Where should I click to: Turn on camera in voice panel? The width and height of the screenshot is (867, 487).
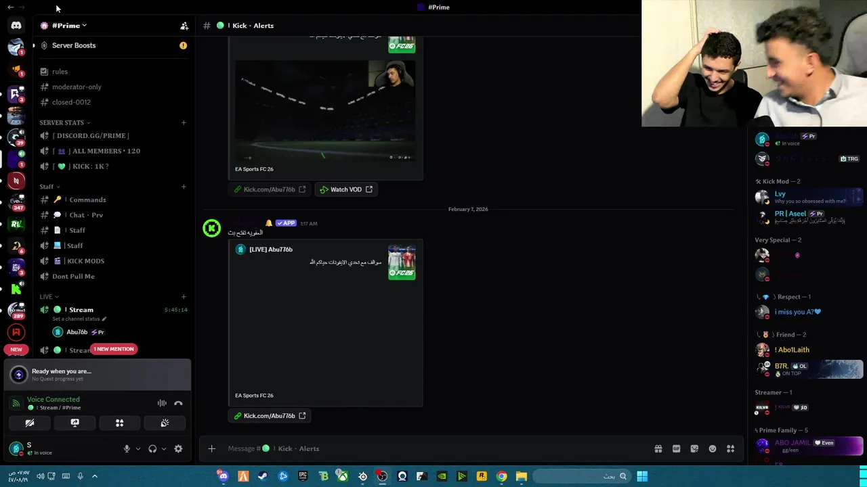coord(30,423)
